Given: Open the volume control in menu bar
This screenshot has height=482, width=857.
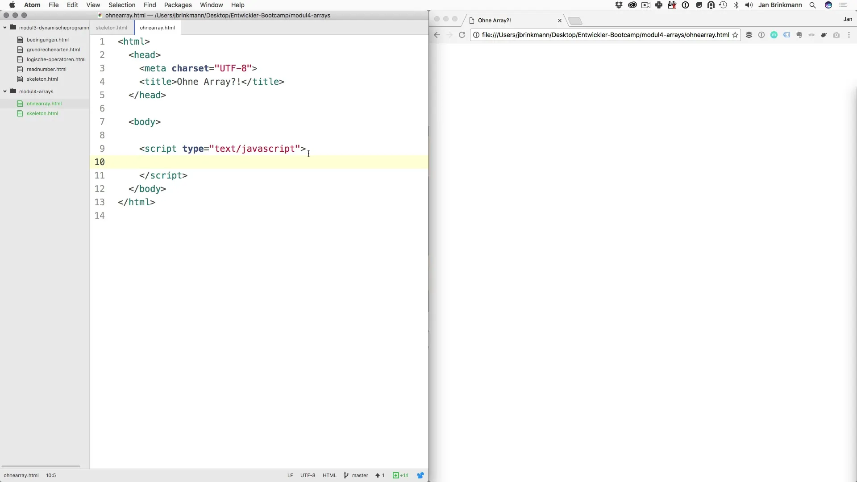Looking at the screenshot, I should coord(749,5).
